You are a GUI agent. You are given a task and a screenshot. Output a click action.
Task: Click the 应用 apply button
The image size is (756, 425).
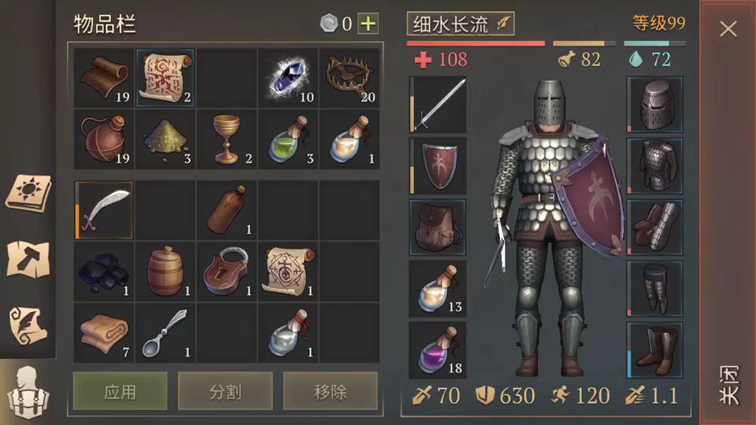120,391
